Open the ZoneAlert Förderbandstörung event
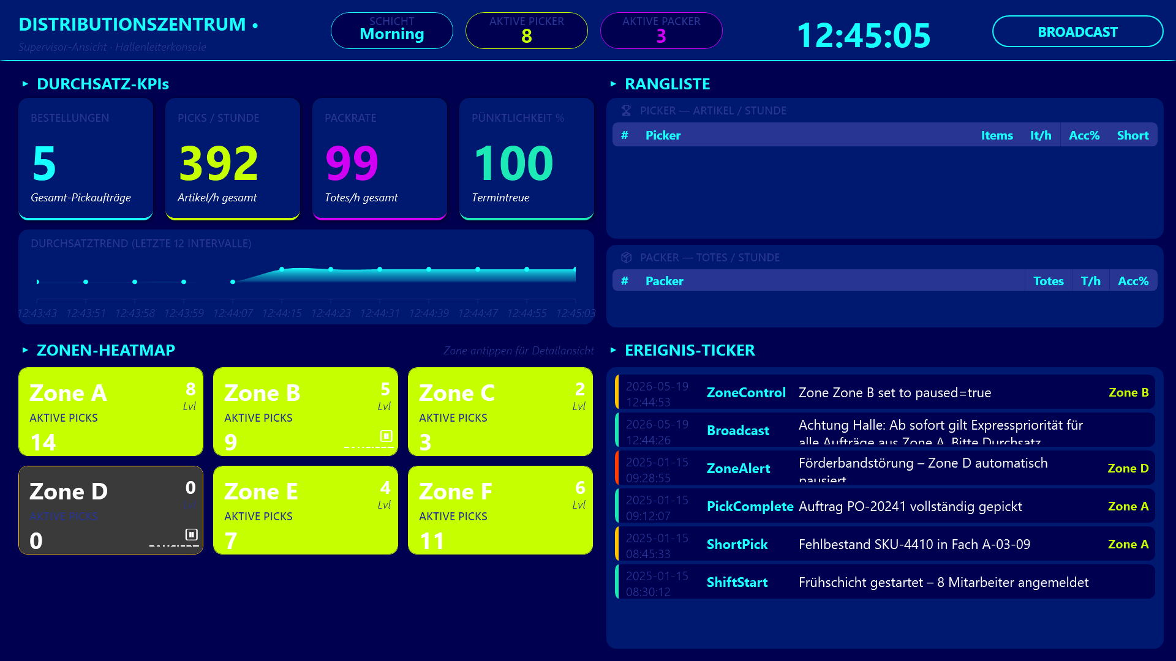The width and height of the screenshot is (1176, 661). [x=885, y=468]
